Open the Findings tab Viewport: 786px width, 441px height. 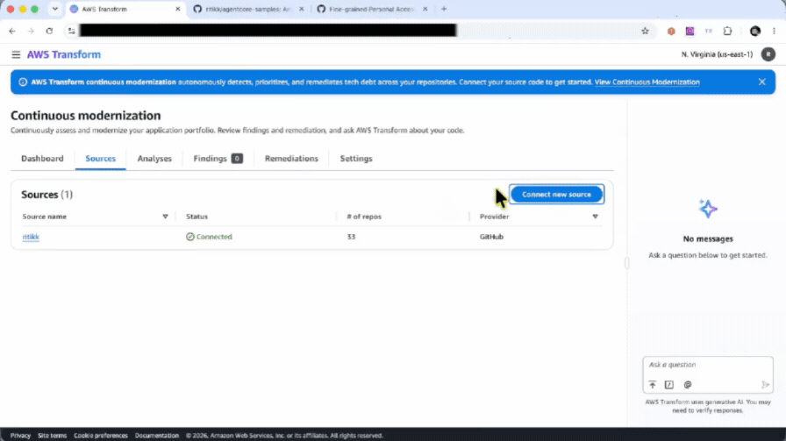[x=210, y=159]
